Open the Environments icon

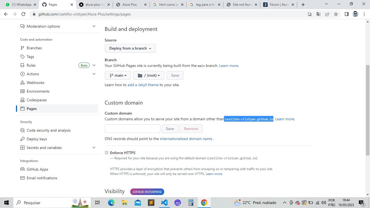pyautogui.click(x=22, y=91)
